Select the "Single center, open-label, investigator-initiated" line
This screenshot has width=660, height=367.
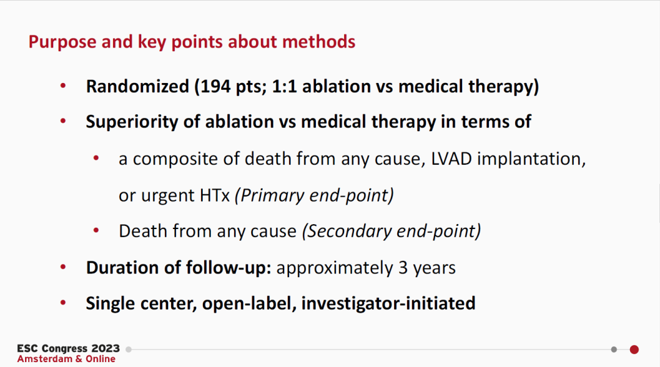(280, 303)
